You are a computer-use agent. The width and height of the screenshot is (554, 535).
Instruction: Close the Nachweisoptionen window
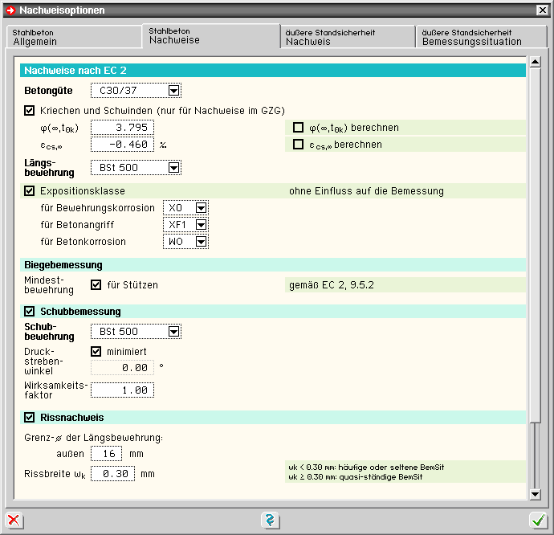click(x=543, y=10)
